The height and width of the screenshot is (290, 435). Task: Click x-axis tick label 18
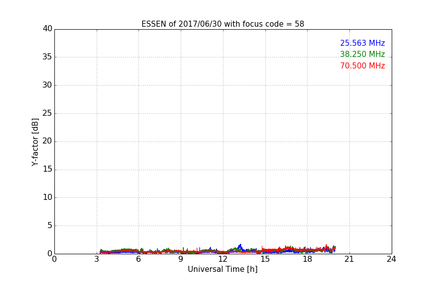pyautogui.click(x=307, y=259)
